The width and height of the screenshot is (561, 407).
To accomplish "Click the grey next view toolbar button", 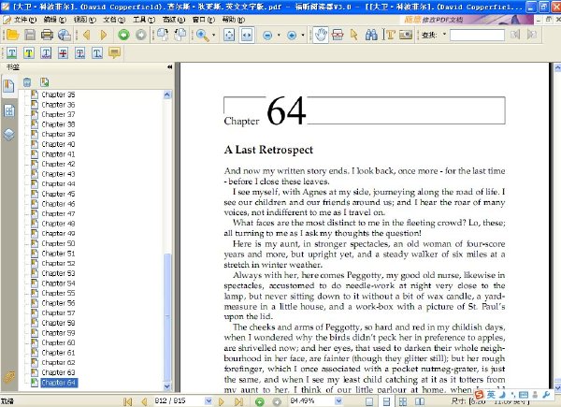I will pos(141,35).
